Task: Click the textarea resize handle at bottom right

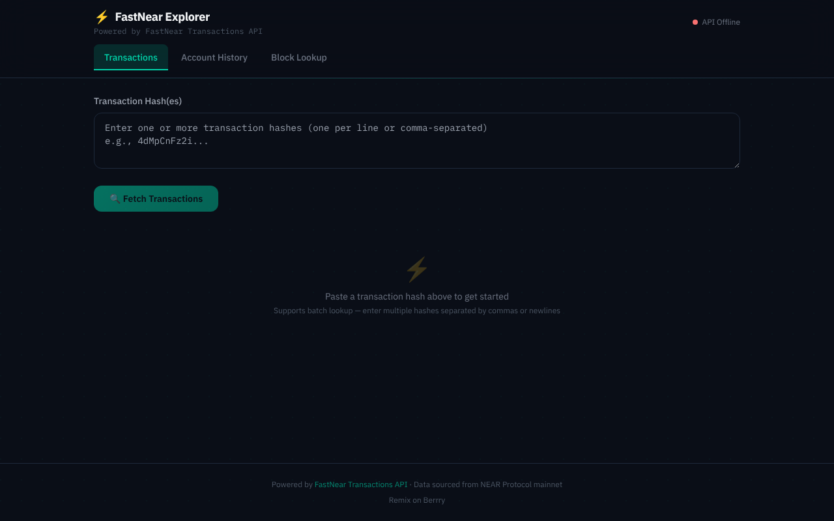Action: (x=736, y=167)
